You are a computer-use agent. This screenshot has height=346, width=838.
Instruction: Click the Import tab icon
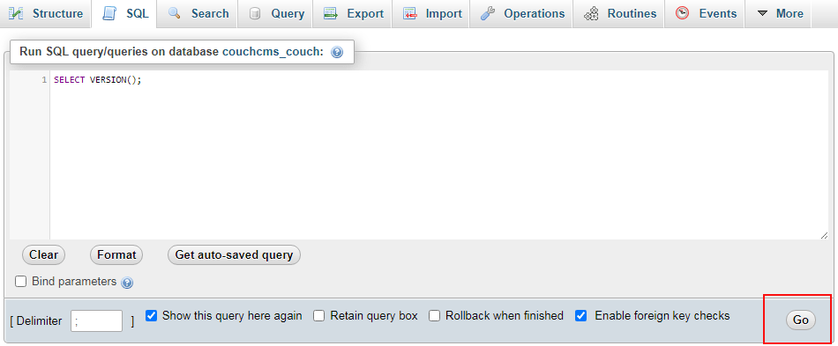click(410, 13)
